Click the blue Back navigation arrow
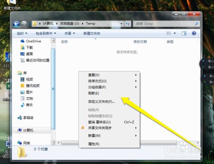The height and width of the screenshot is (164, 214). coord(16,24)
